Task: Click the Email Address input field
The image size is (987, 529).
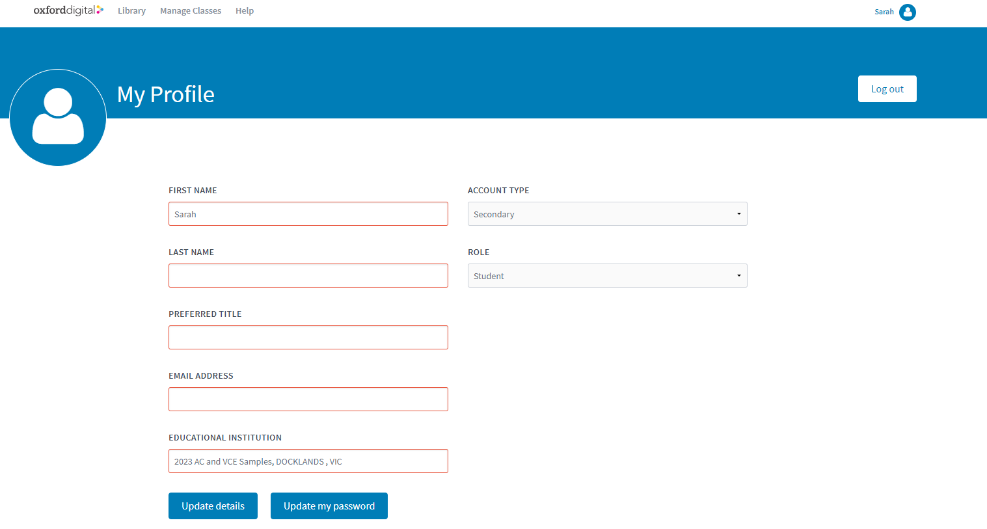Action: [308, 400]
